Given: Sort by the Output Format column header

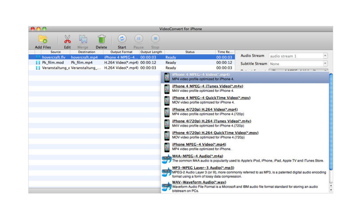Looking at the screenshot, I should tap(121, 52).
